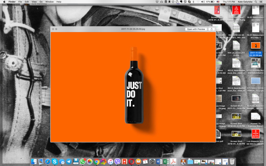266x166 pixels.
Task: Open the Trash in the dock
Action: coord(232,162)
